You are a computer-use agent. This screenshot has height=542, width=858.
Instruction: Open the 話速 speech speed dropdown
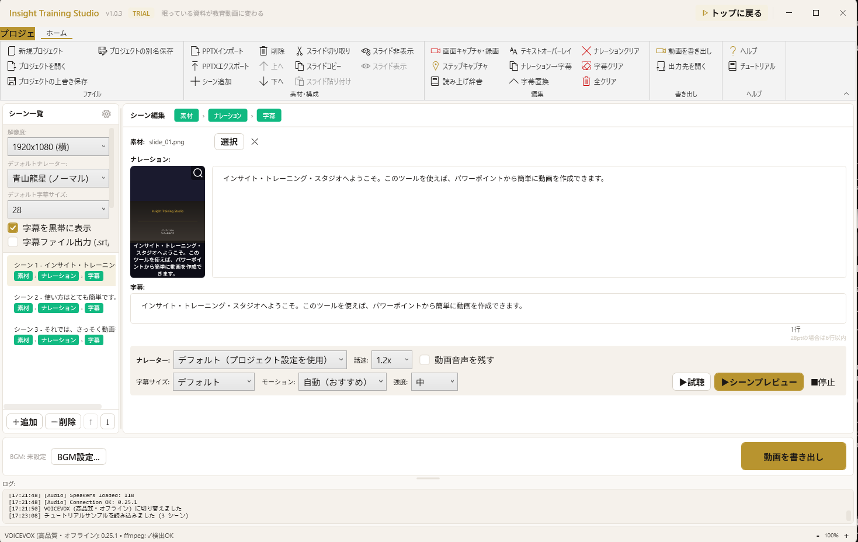(391, 359)
